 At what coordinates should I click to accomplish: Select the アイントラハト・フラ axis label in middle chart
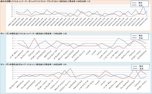pos(53,55)
